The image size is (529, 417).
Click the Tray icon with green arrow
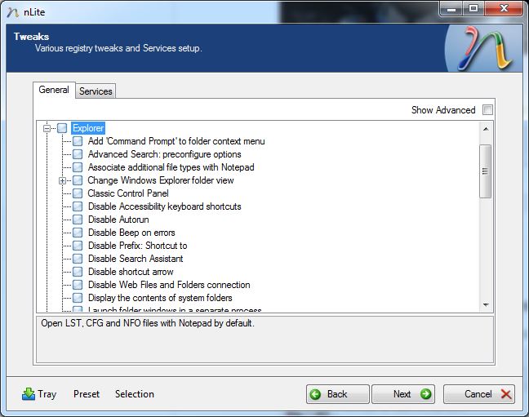coord(29,393)
